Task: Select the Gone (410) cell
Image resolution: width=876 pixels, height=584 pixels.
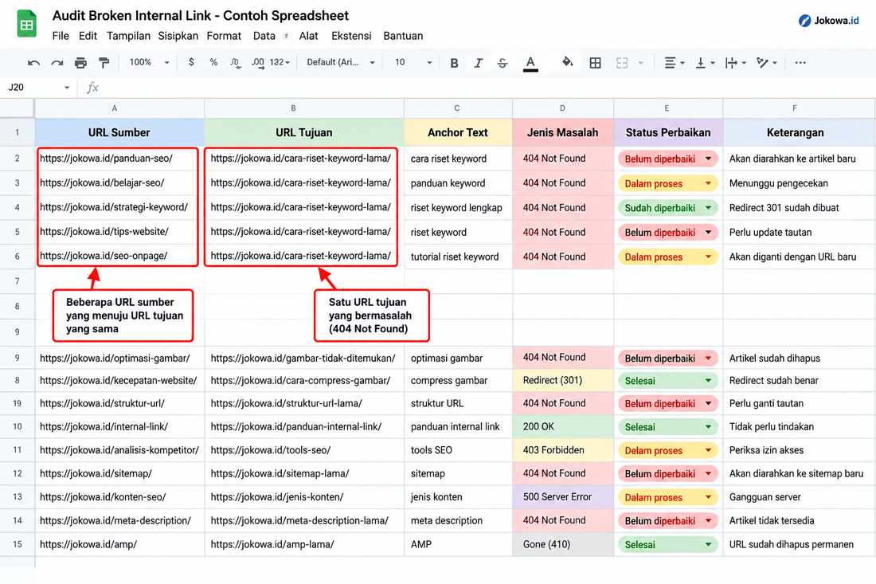Action: coord(562,544)
